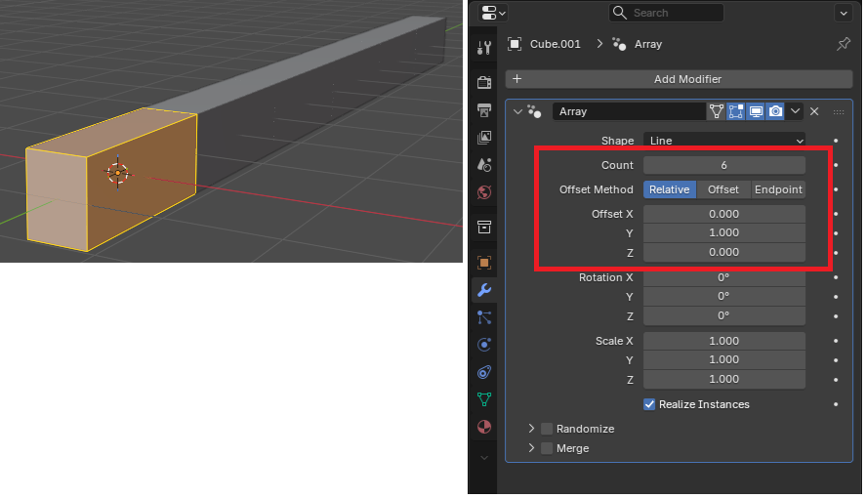Screen dimensions: 866x499
Task: Toggle pin icon in properties header
Action: coord(844,44)
